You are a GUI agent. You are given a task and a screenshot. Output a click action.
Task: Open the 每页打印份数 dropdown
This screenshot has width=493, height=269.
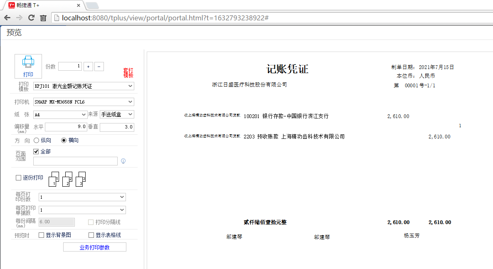point(82,197)
